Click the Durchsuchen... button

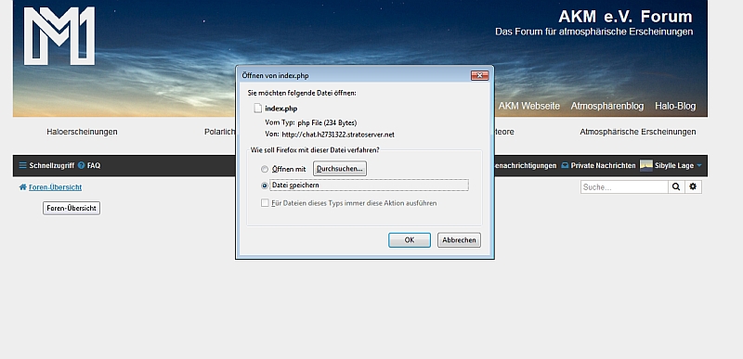point(340,169)
